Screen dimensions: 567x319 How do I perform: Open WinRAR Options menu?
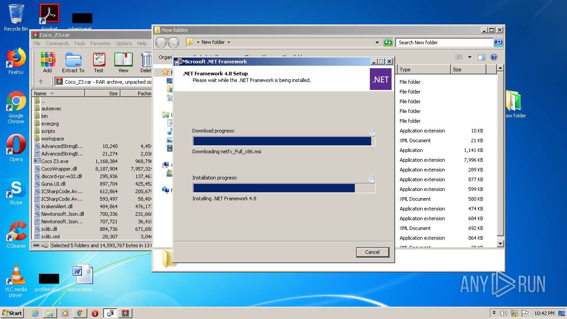(124, 43)
